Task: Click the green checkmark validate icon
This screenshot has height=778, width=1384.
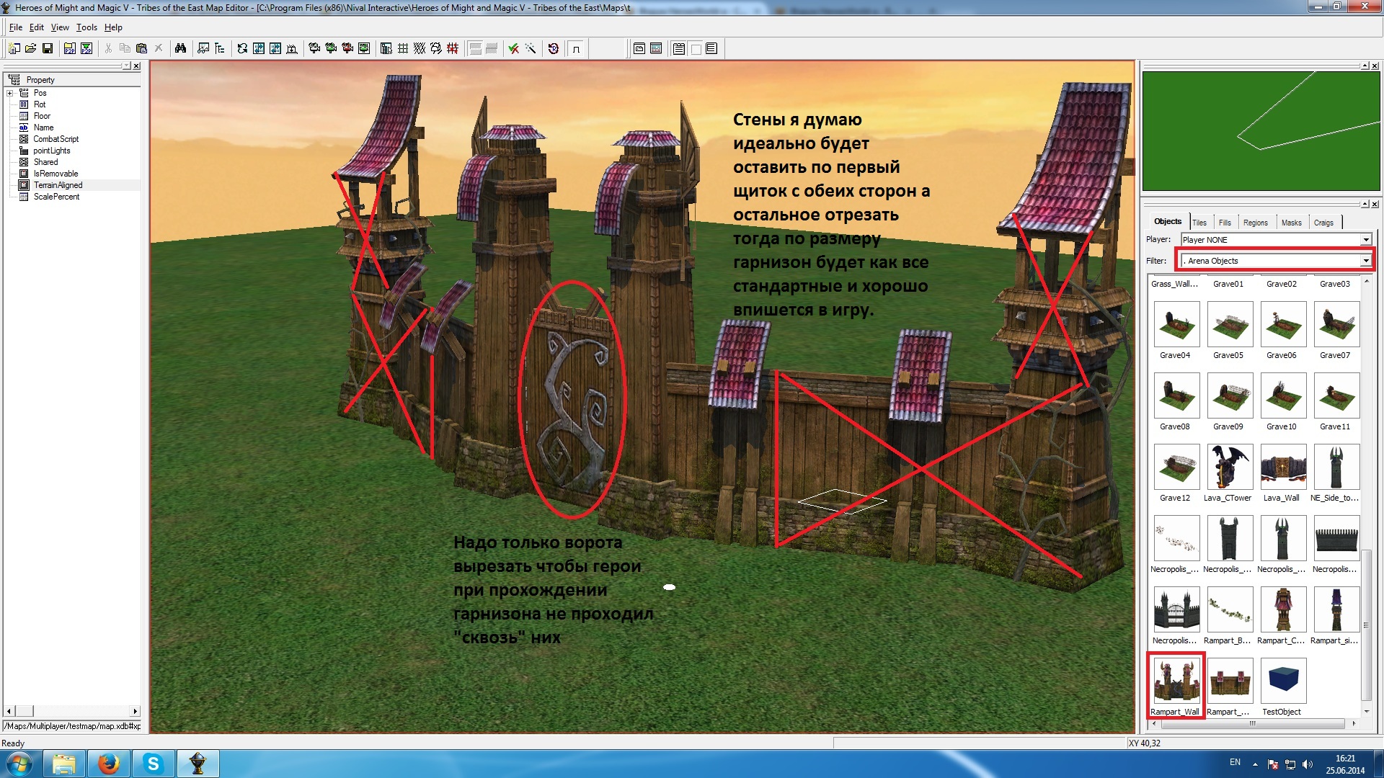Action: click(x=513, y=48)
